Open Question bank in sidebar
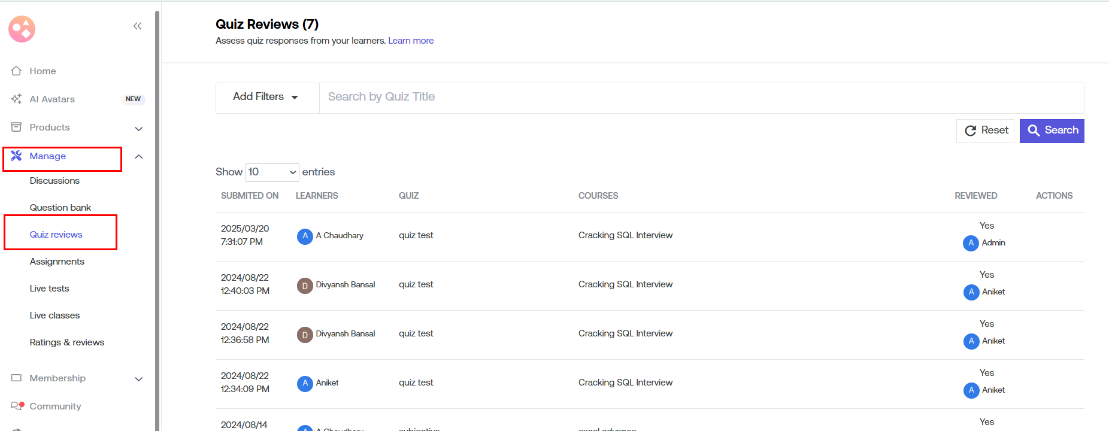 [x=60, y=208]
